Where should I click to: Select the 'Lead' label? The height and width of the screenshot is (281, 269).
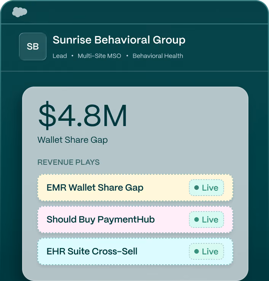(x=60, y=56)
